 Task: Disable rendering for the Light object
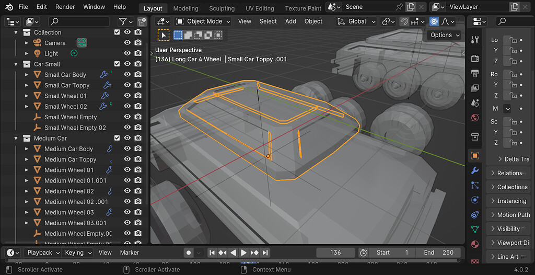click(138, 53)
